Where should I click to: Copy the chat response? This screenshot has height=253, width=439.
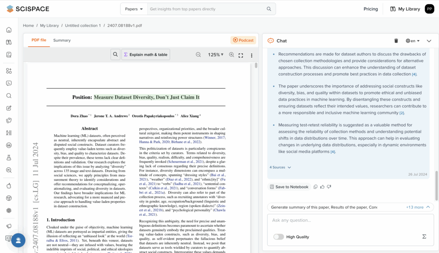point(316,187)
